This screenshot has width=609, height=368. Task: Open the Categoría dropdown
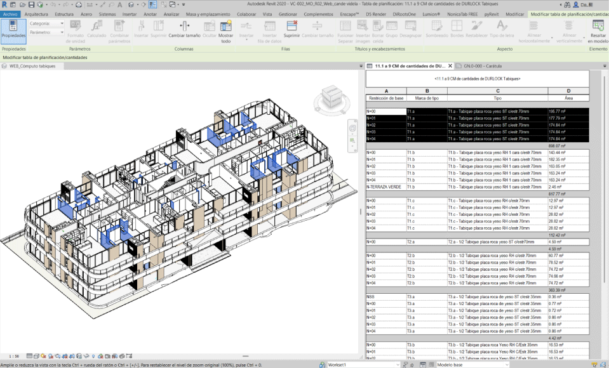pyautogui.click(x=46, y=23)
